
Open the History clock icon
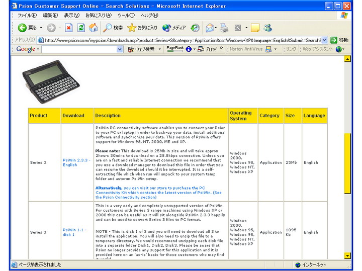[x=195, y=28]
